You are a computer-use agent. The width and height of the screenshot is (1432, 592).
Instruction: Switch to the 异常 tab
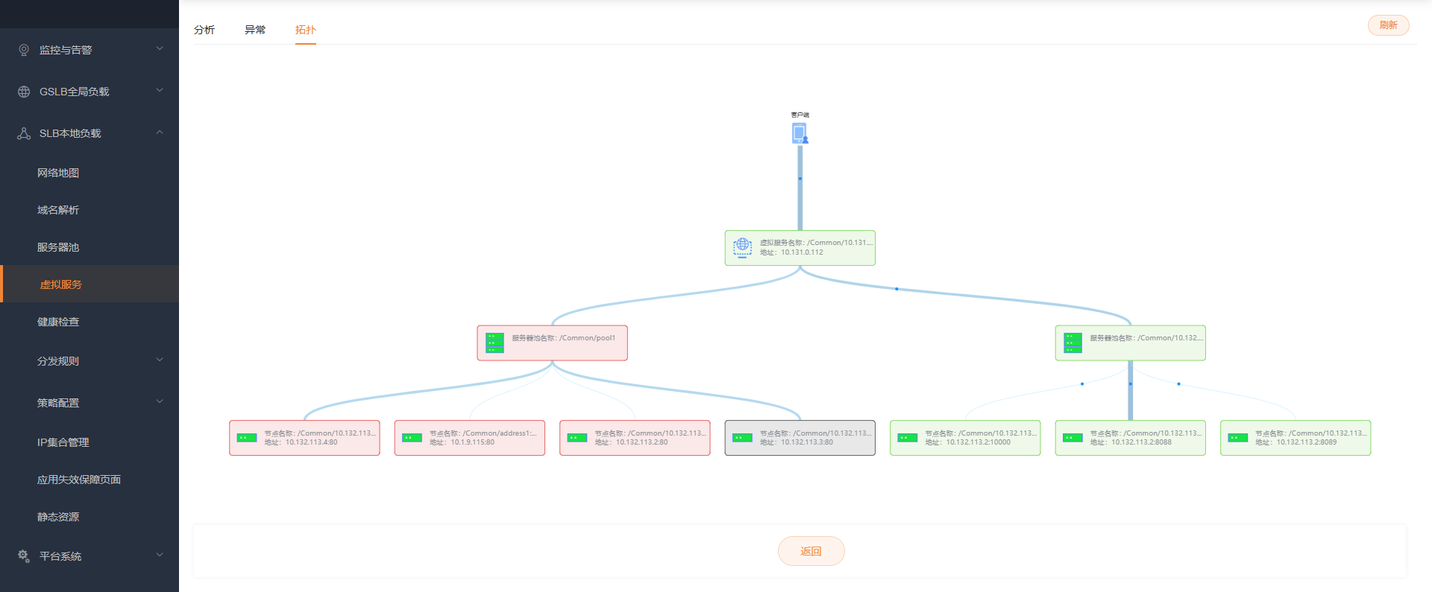(x=255, y=30)
